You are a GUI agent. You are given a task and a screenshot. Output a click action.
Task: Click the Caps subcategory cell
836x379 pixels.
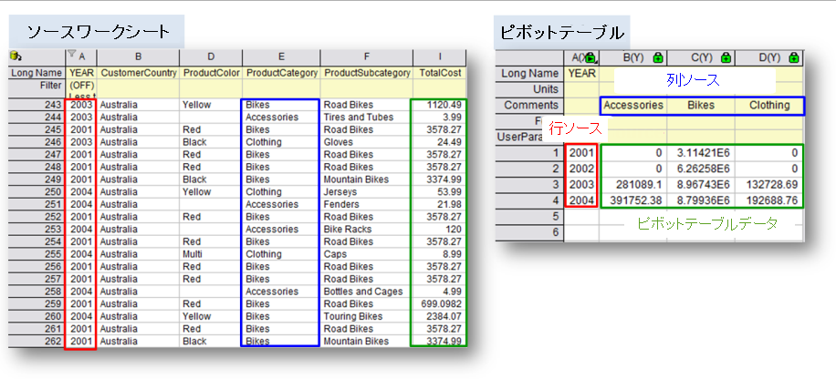pyautogui.click(x=366, y=254)
